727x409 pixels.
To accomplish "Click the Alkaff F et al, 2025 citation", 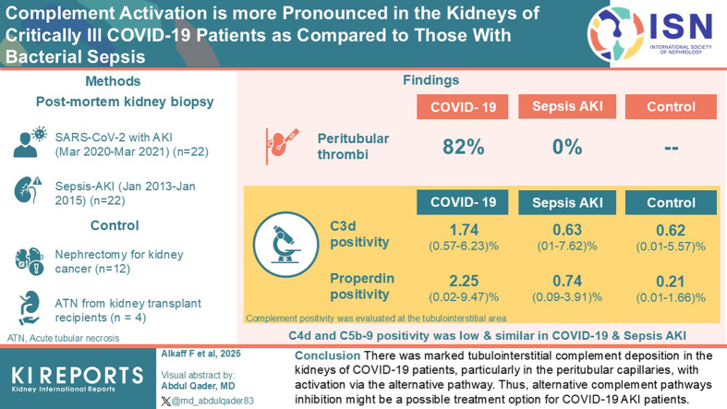I will click(x=200, y=354).
